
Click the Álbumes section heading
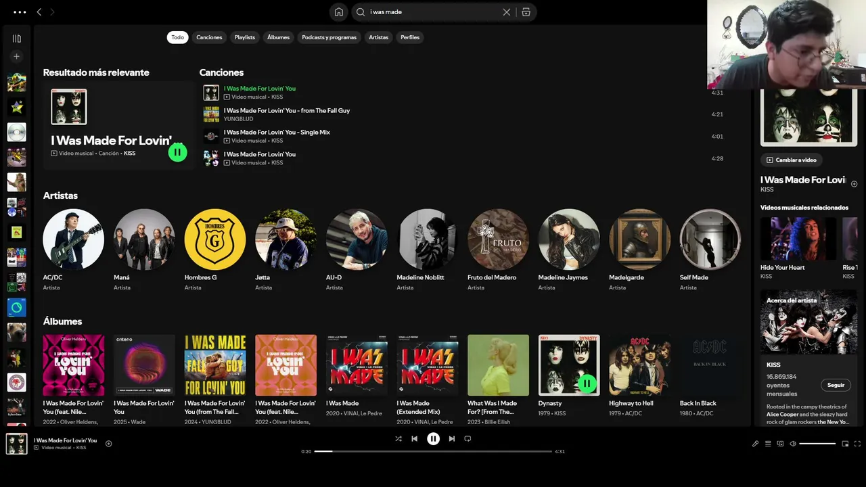point(62,321)
